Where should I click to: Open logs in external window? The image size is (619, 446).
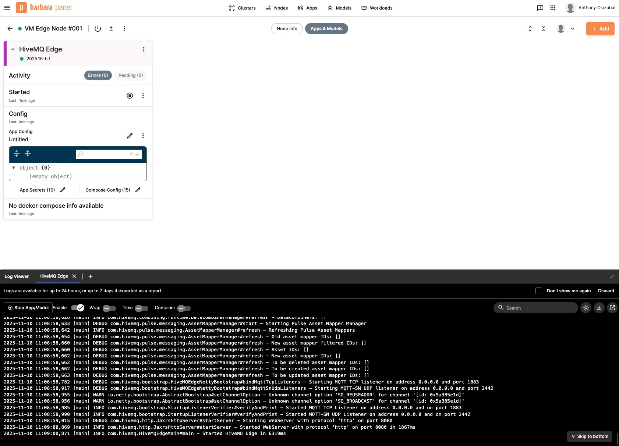coord(612,308)
